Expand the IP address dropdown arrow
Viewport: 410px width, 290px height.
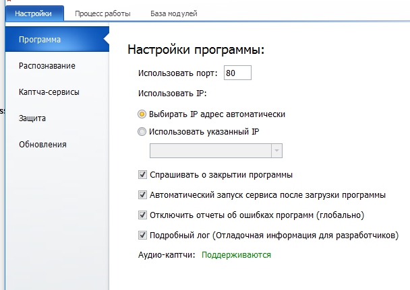(x=276, y=151)
